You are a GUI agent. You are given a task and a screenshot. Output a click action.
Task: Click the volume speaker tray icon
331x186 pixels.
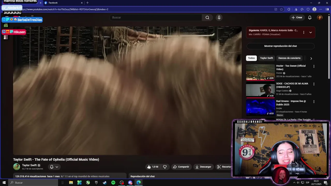pyautogui.click(x=298, y=183)
